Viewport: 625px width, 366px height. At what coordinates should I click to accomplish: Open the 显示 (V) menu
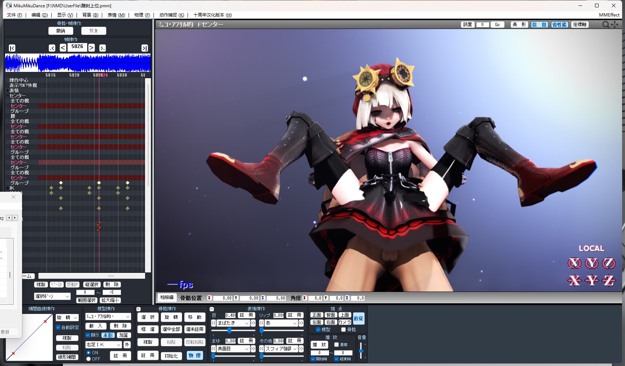(65, 15)
